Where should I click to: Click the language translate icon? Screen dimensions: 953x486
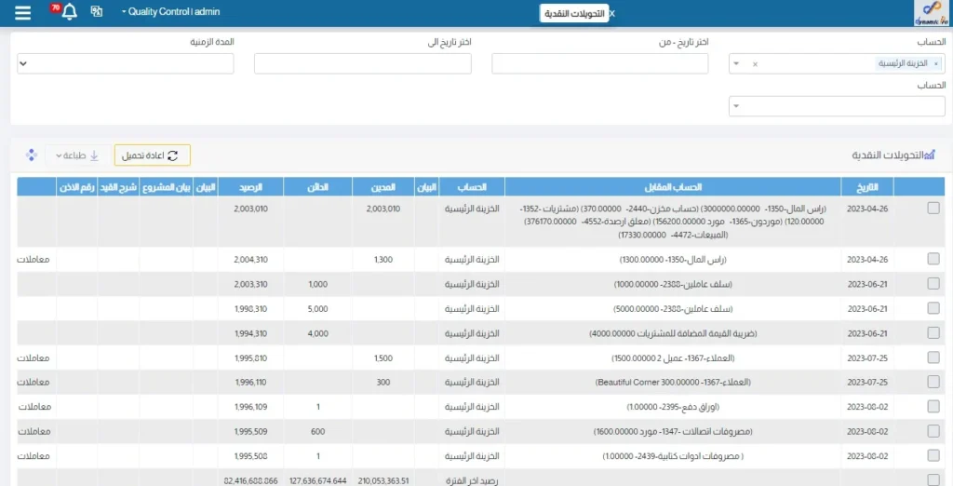(97, 12)
